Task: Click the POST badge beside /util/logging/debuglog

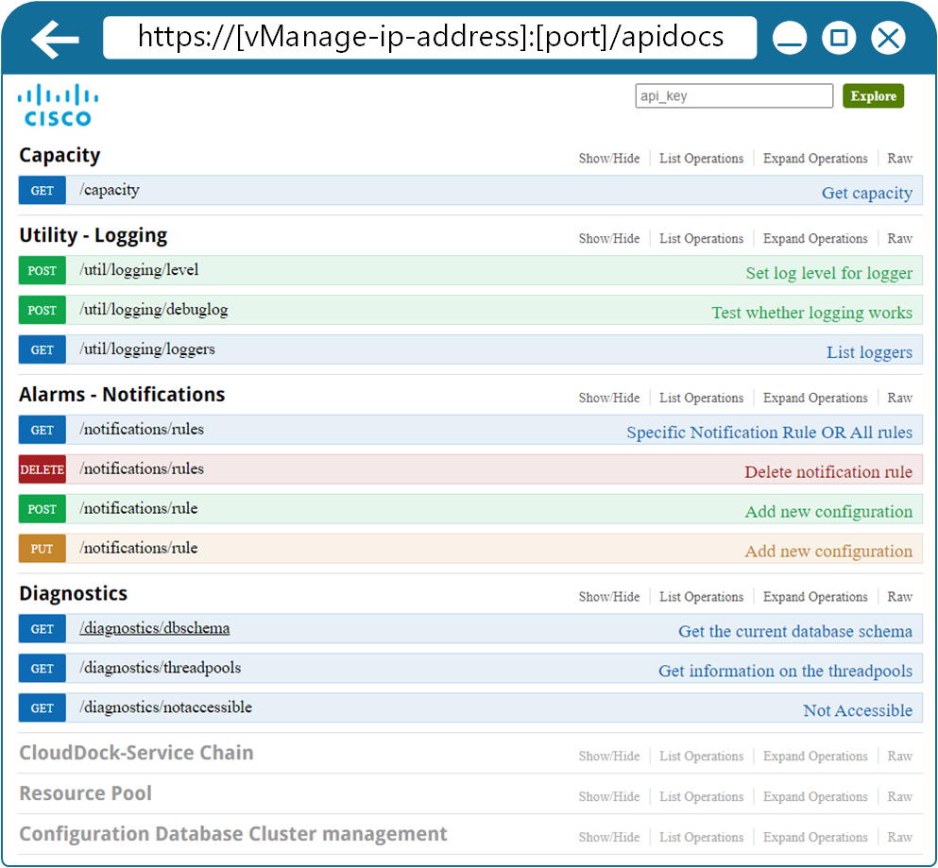Action: 42,310
